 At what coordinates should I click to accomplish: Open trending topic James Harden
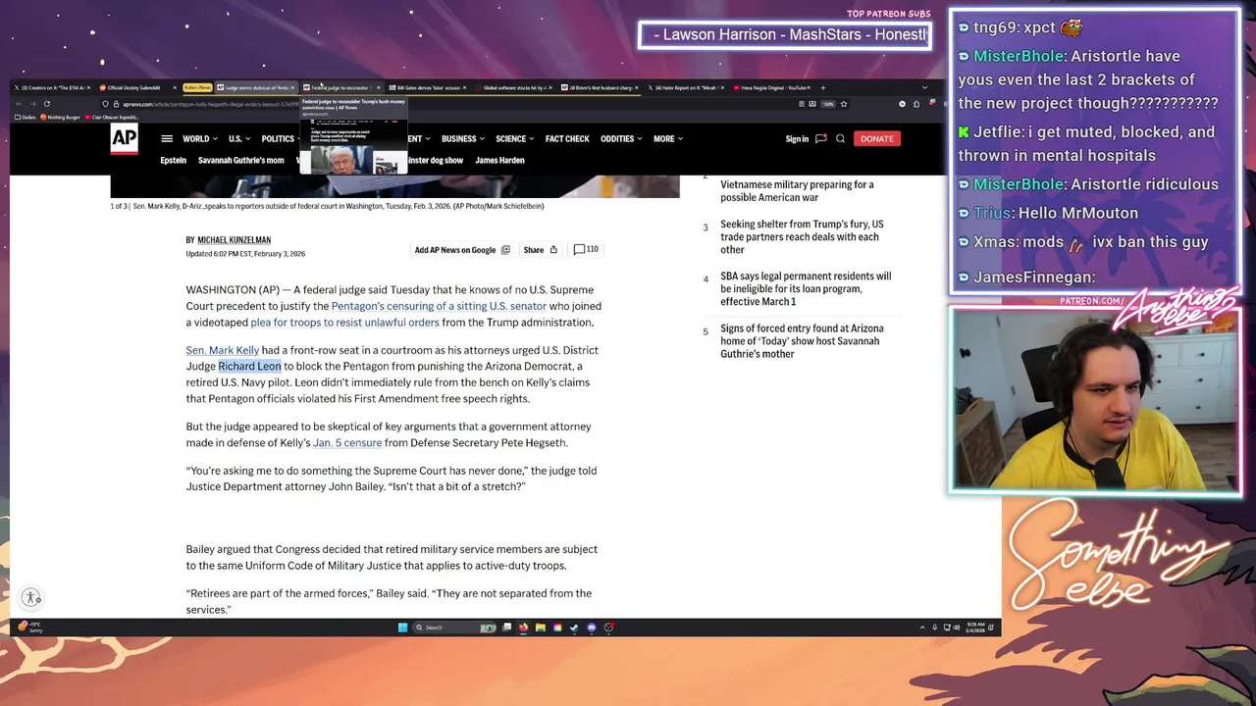tap(499, 161)
